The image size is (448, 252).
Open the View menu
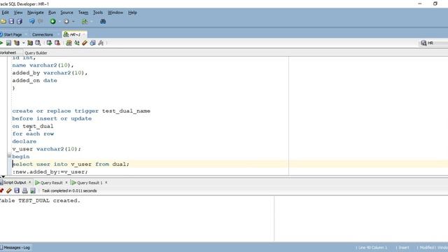(18, 13)
